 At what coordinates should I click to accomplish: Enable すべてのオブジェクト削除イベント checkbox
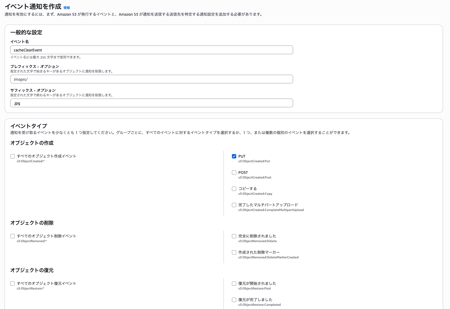12,236
